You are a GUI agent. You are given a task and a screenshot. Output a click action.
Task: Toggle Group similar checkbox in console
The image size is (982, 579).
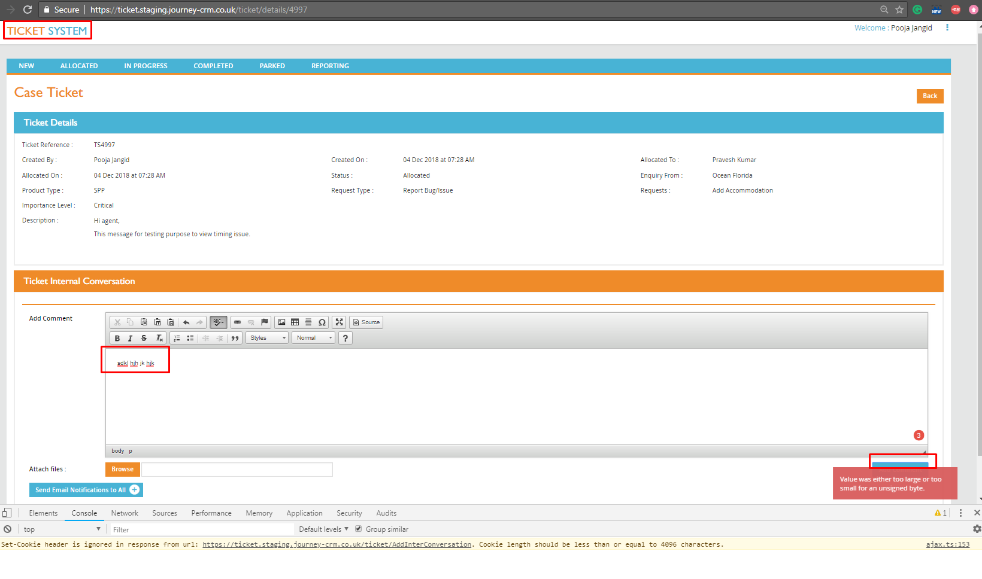(x=358, y=529)
